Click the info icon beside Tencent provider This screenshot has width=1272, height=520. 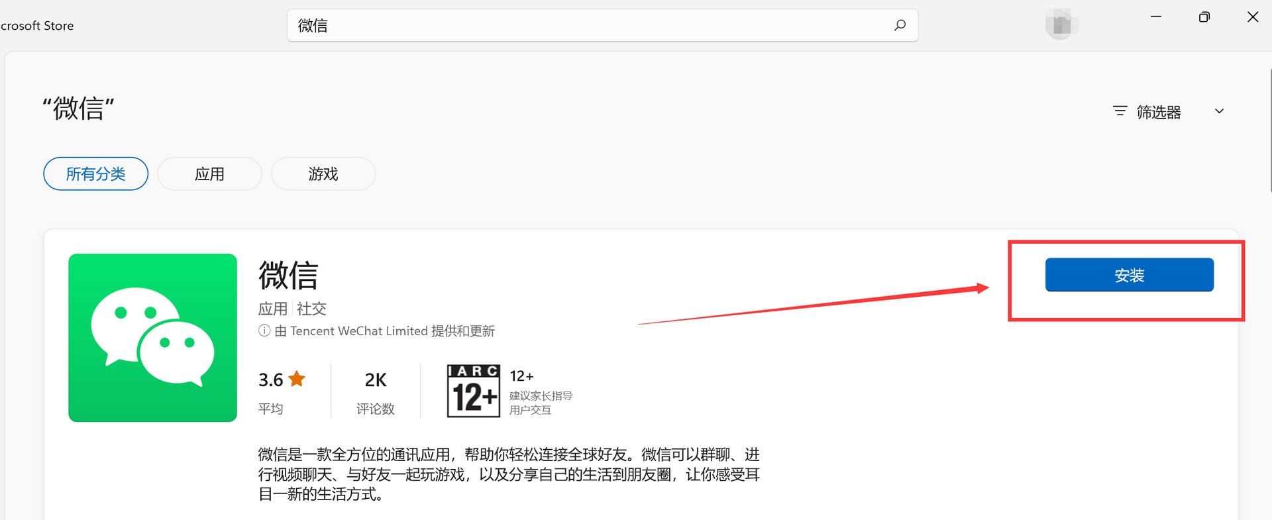[264, 331]
